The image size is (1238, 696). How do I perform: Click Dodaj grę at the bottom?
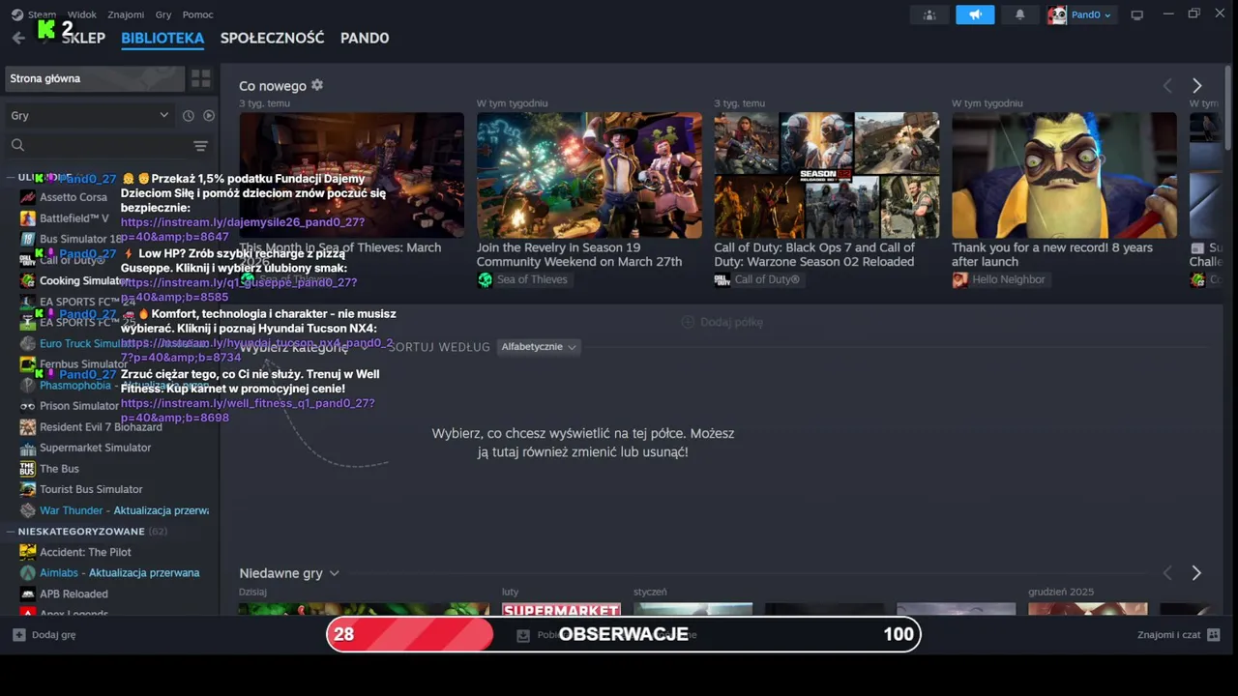44,635
